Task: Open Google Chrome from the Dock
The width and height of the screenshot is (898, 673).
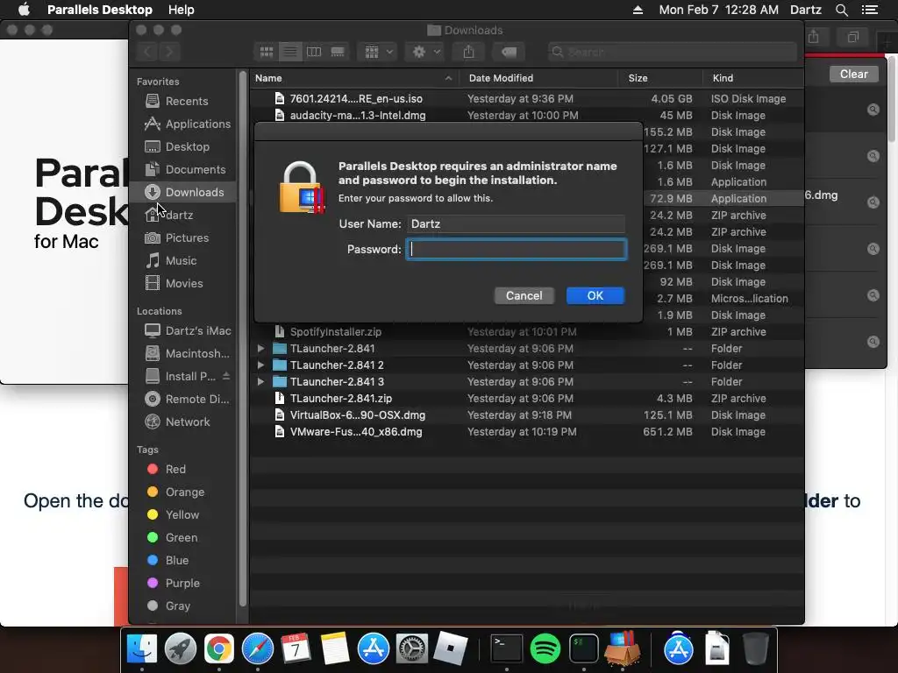Action: [218, 649]
